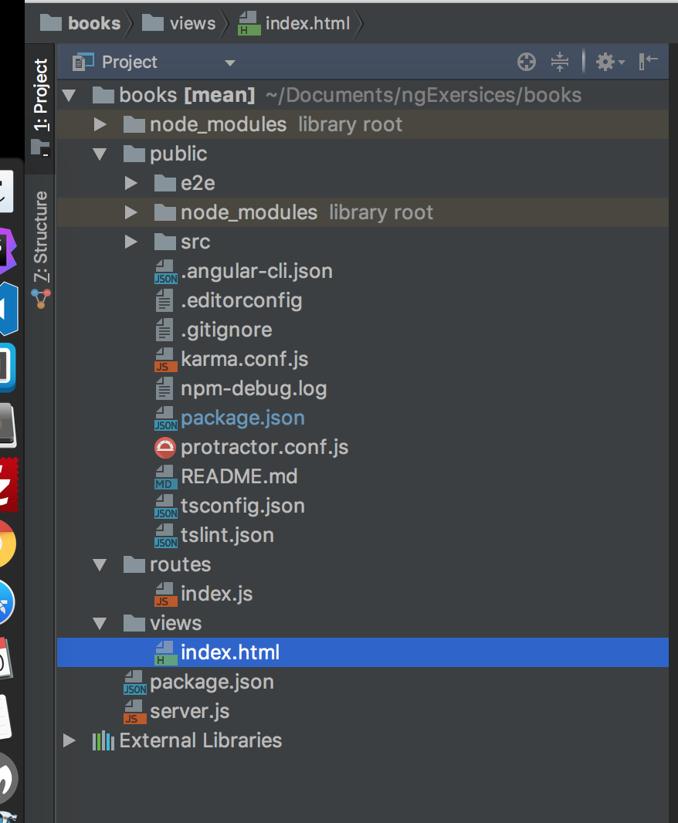
Task: Open the Project panel settings gear
Action: 607,62
